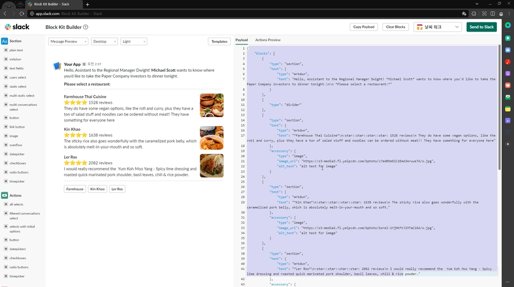Click the Copy Payload button
Screen dimensions: 514x287
364,27
